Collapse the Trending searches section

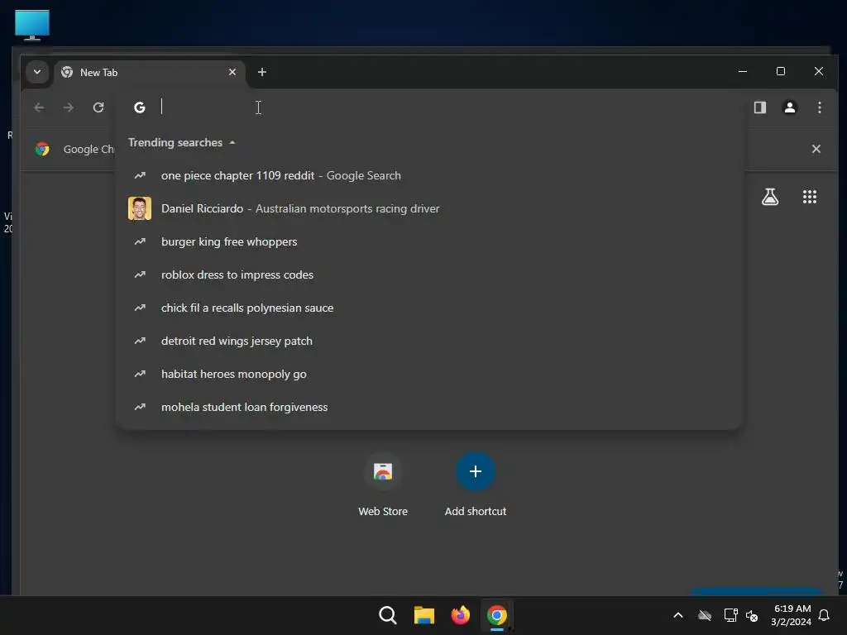(x=181, y=142)
